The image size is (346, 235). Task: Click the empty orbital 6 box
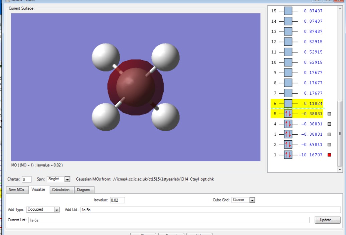click(288, 103)
